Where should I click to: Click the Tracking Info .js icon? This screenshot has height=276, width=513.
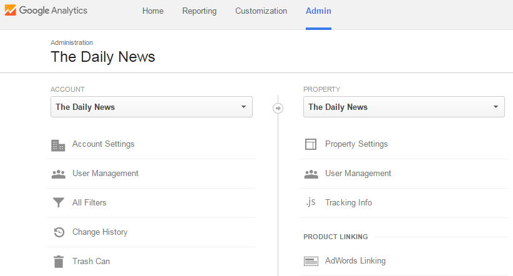311,202
